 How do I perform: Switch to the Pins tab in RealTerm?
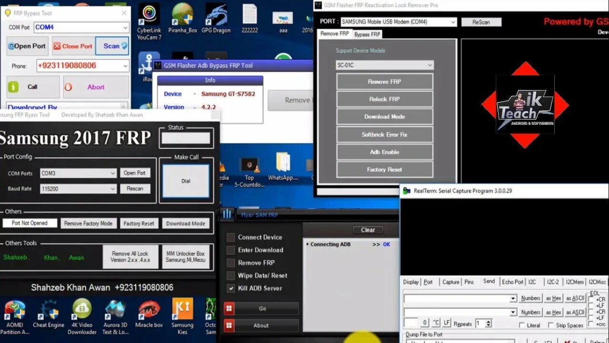(x=470, y=282)
